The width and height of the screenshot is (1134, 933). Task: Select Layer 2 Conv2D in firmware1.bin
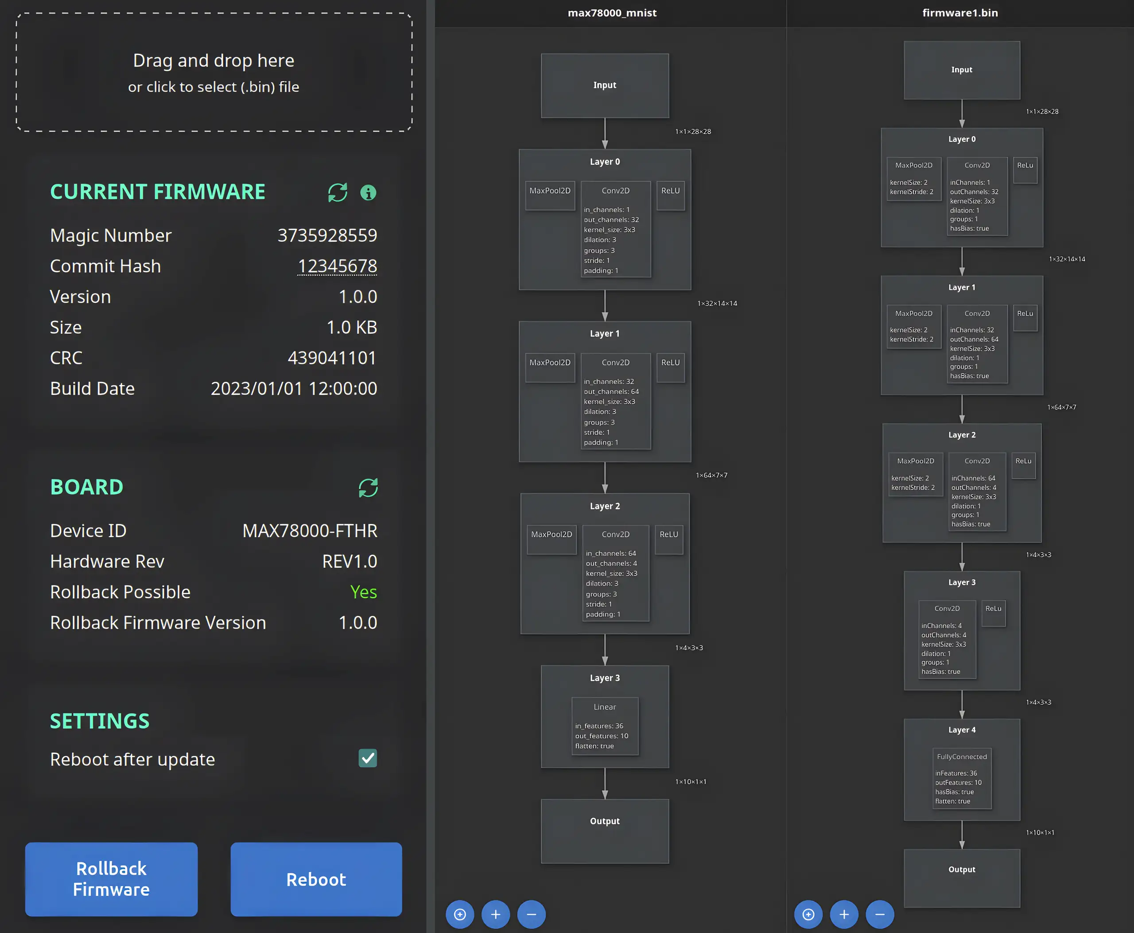click(977, 492)
